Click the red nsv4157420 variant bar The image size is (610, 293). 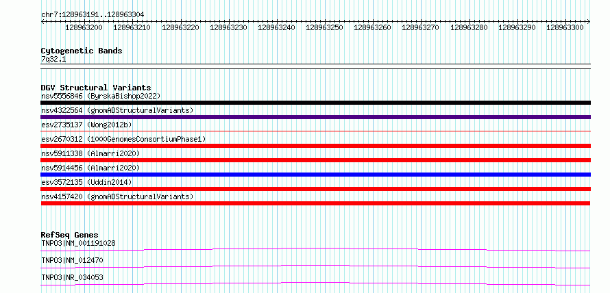pos(315,203)
